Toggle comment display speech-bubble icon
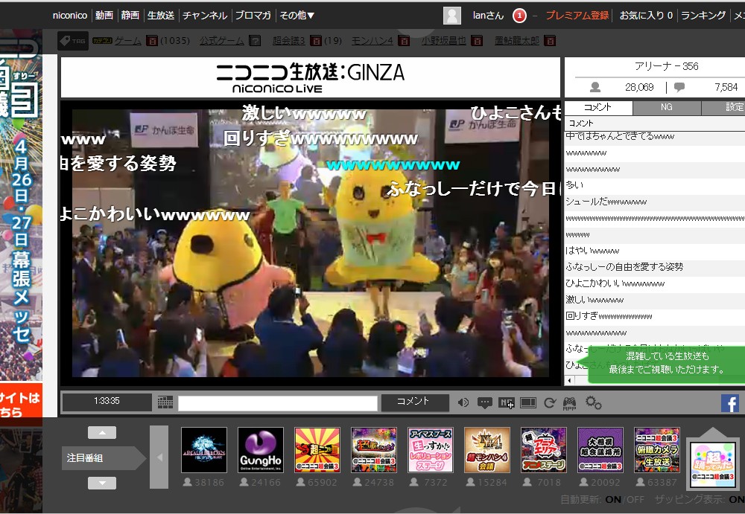 point(485,403)
